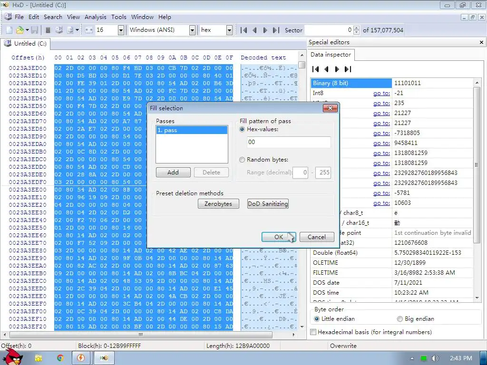Data inspector previous byte arrow
487x365 pixels.
click(326, 69)
